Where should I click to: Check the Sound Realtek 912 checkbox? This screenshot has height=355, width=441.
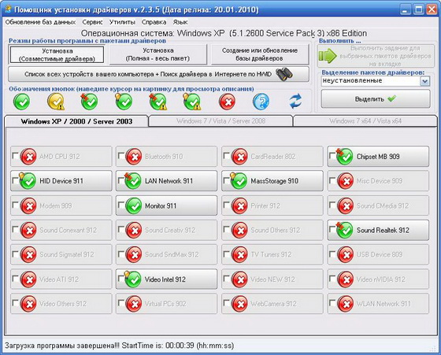332,229
